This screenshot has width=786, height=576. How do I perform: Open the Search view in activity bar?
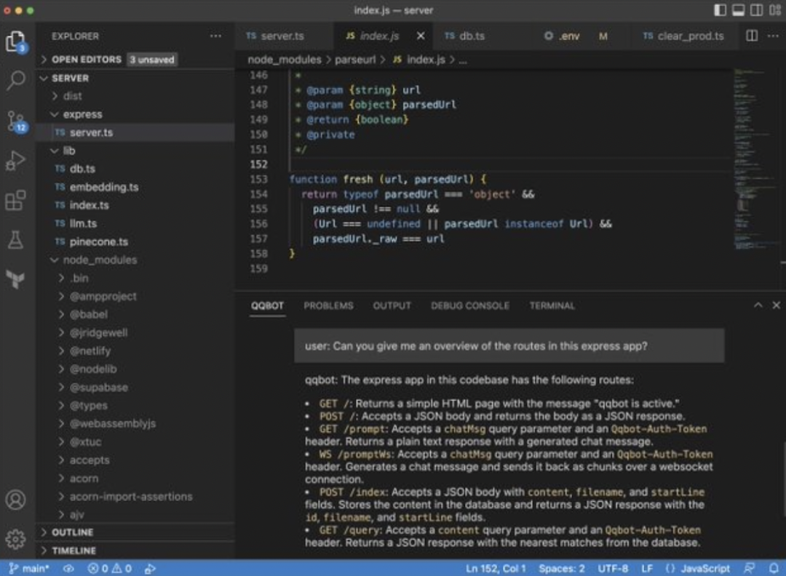[x=16, y=80]
